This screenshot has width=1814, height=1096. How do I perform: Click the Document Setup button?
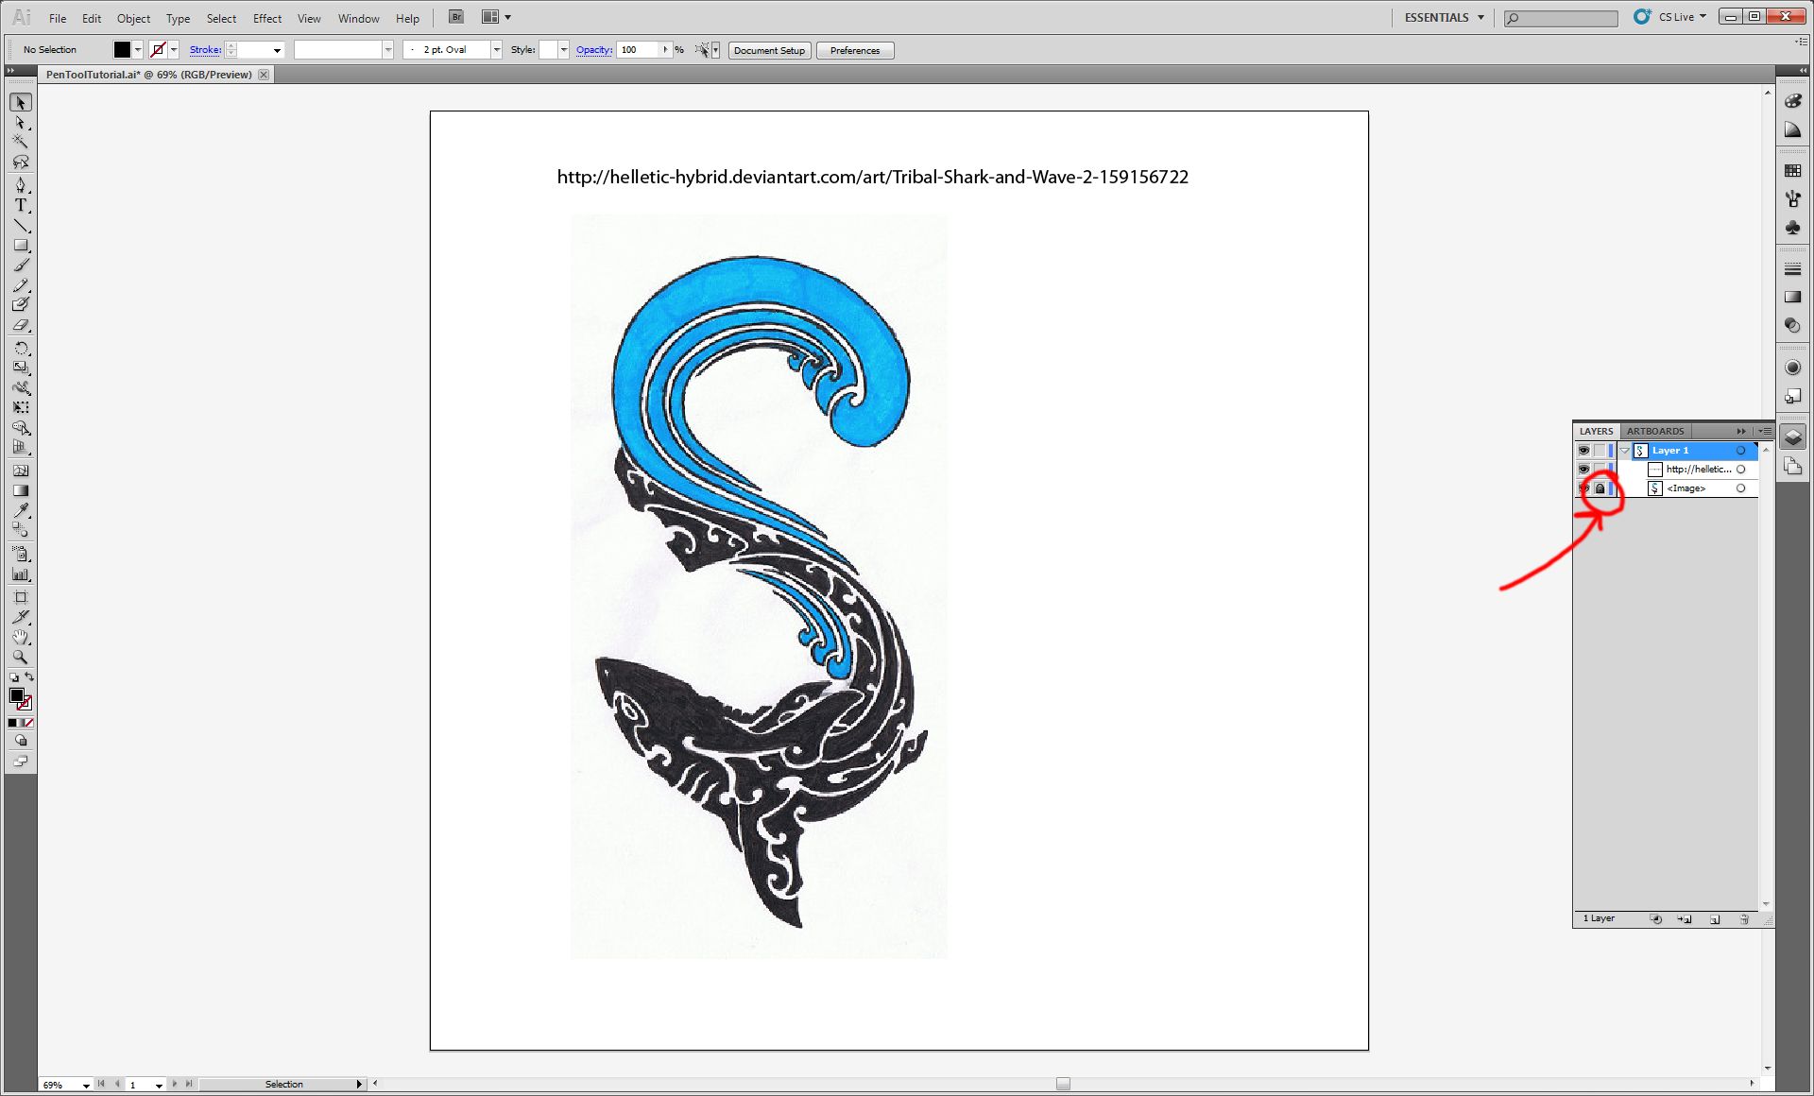pos(769,50)
